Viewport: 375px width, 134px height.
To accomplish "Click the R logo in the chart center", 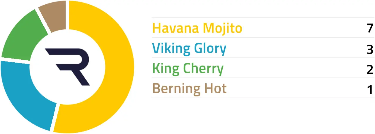I will [67, 67].
